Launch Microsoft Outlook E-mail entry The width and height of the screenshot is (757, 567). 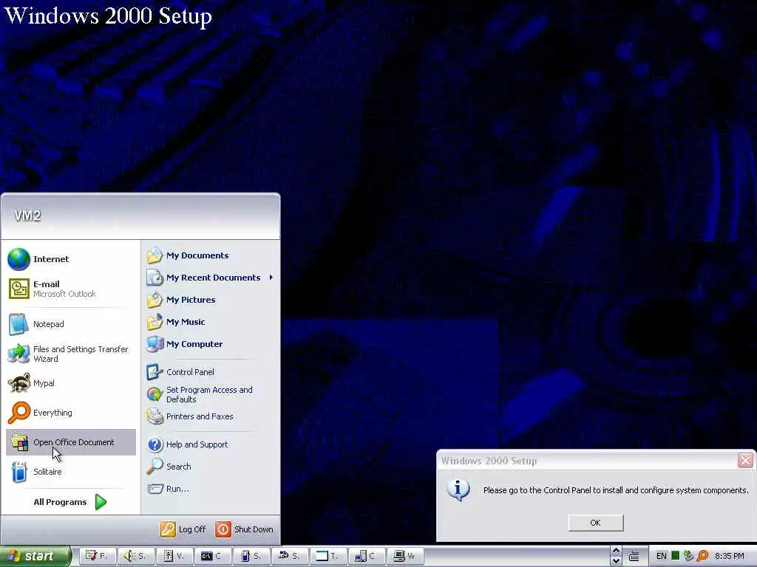[x=71, y=289]
